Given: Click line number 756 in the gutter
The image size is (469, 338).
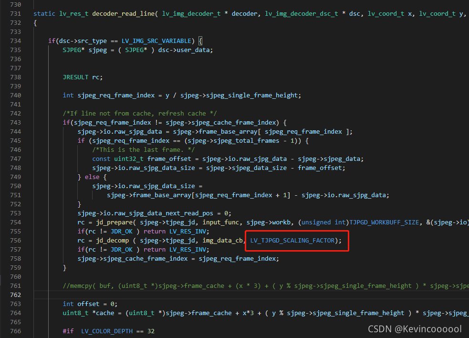Looking at the screenshot, I should [x=16, y=241].
